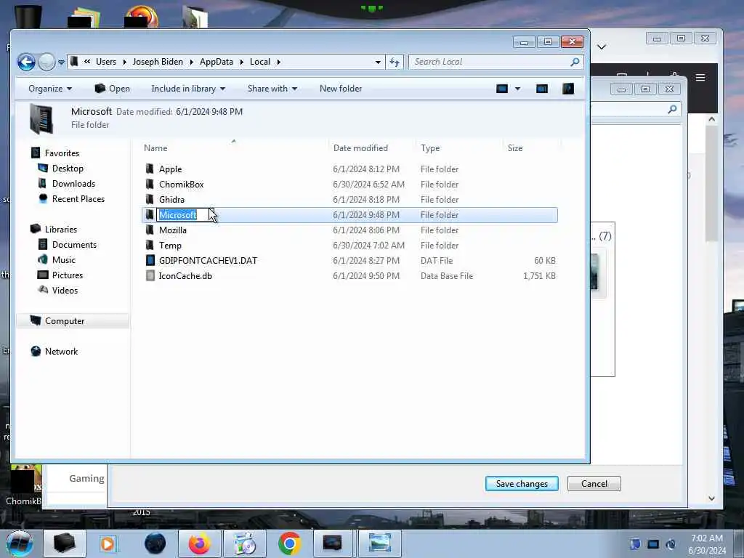Viewport: 744px width, 558px height.
Task: Click the change view icon
Action: click(x=502, y=89)
